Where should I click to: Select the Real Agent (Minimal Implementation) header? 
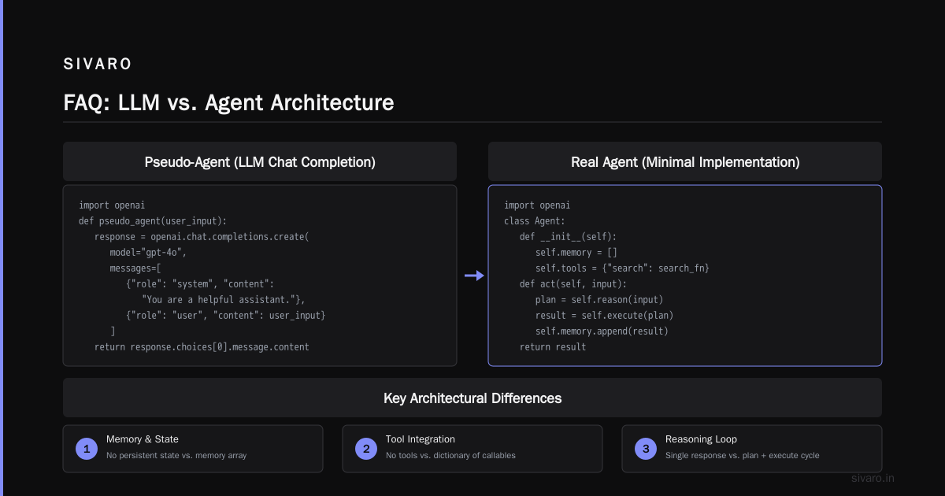coord(685,161)
